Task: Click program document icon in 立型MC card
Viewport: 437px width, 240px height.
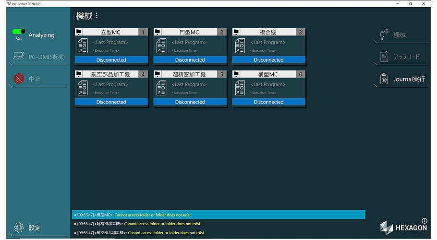Action: tap(83, 46)
